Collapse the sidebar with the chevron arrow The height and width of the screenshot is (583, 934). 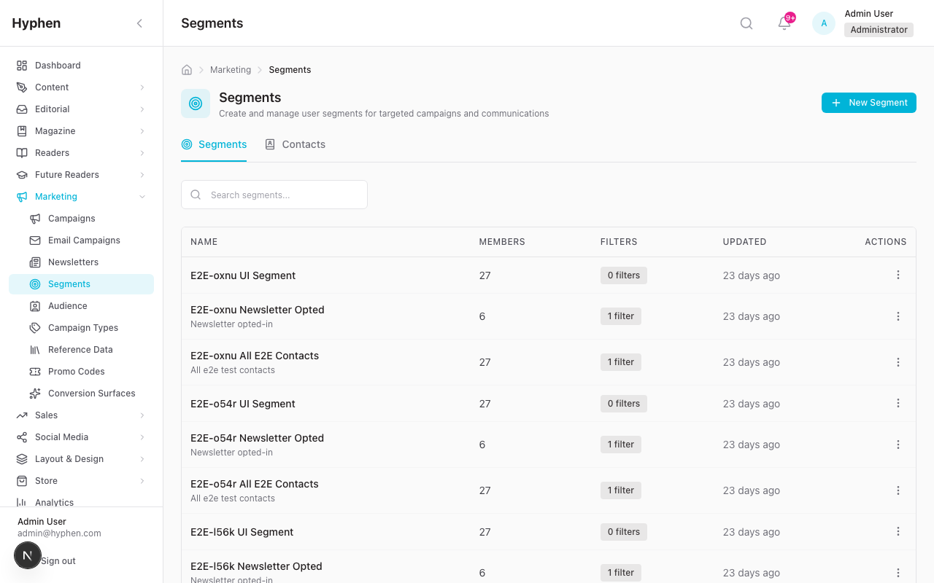click(x=139, y=23)
